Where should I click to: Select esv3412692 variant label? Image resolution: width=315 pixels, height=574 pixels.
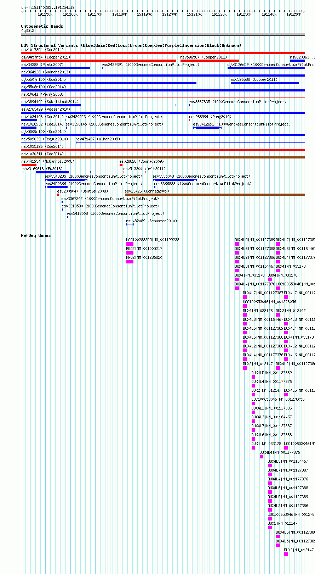(242, 124)
